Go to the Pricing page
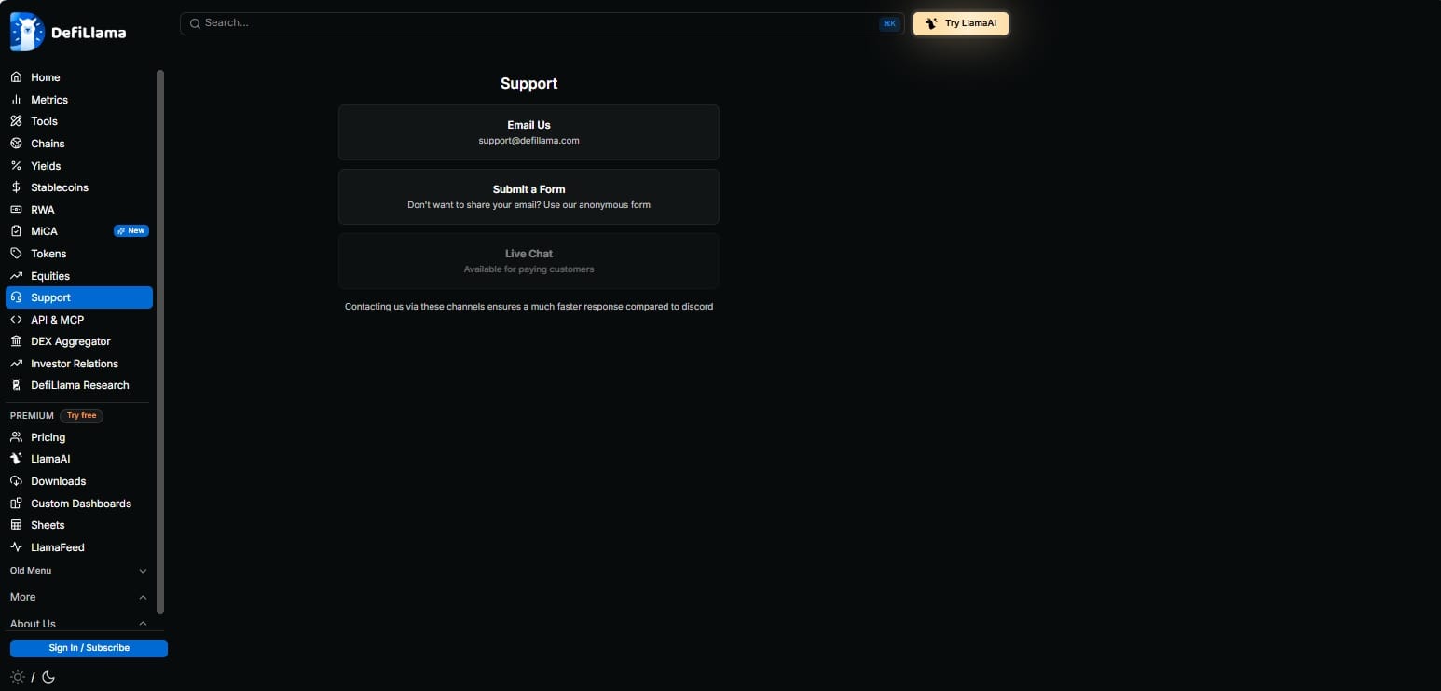This screenshot has width=1441, height=691. tap(79, 437)
